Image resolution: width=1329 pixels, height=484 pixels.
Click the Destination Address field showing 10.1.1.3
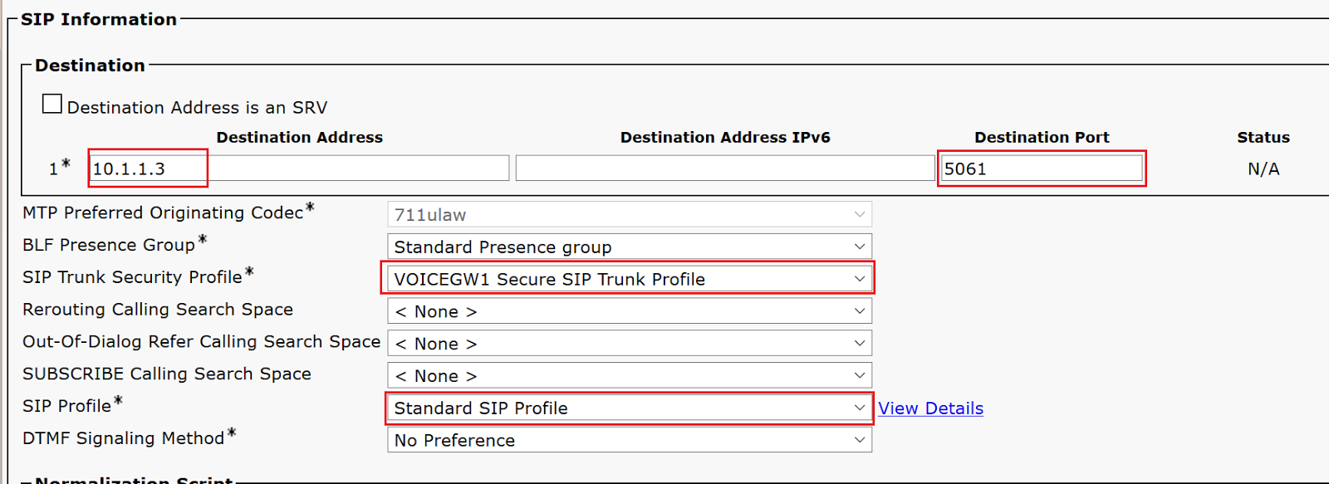coord(299,169)
